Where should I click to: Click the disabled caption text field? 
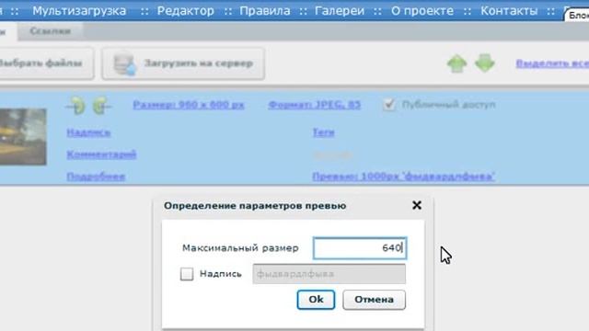pyautogui.click(x=329, y=274)
